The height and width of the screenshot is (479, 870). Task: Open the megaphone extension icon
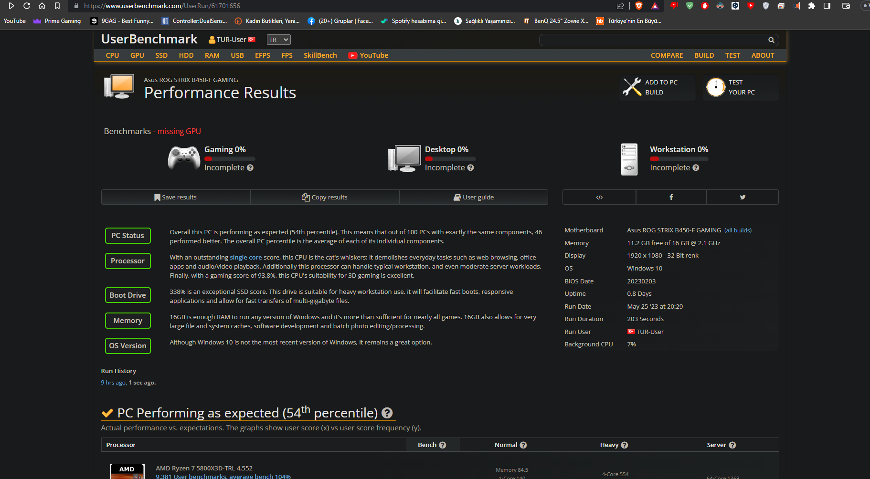coord(796,6)
